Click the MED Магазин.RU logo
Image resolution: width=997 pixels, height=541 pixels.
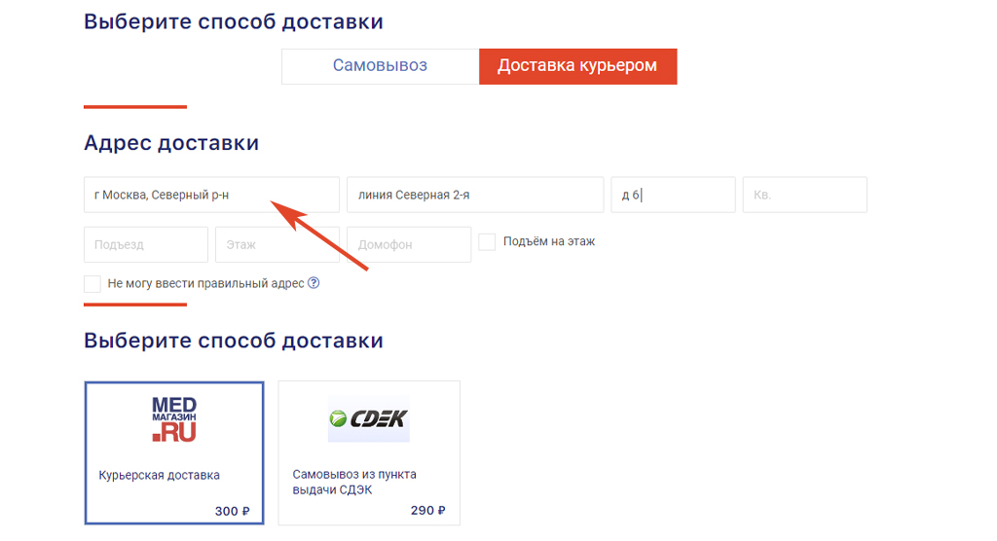click(174, 419)
